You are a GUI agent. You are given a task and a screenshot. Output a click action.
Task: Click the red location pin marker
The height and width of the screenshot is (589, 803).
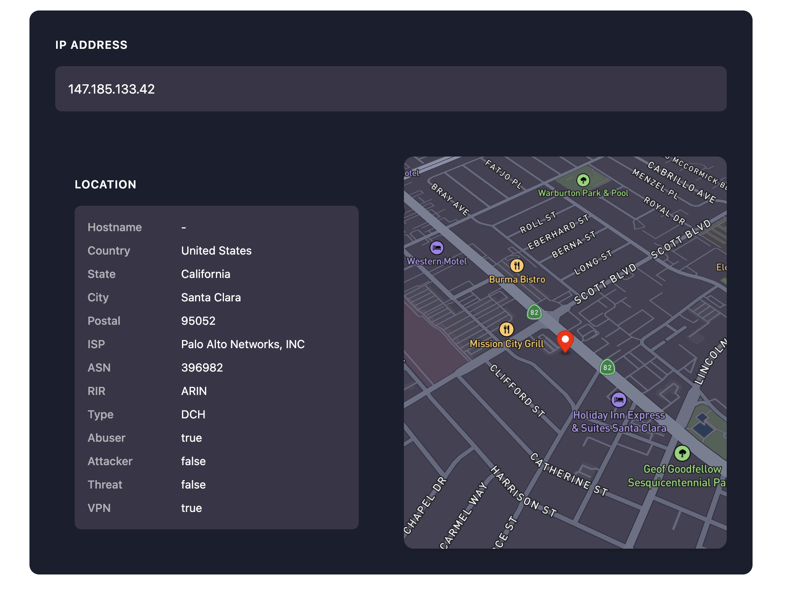tap(565, 341)
